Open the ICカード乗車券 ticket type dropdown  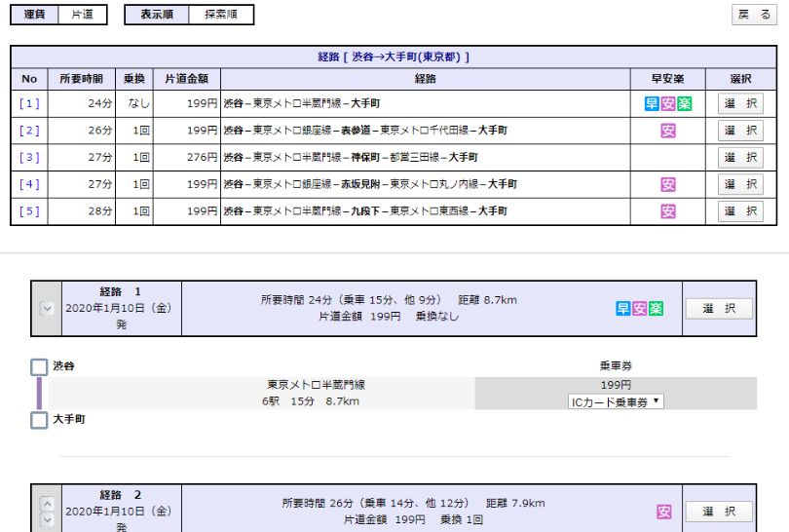(x=616, y=401)
